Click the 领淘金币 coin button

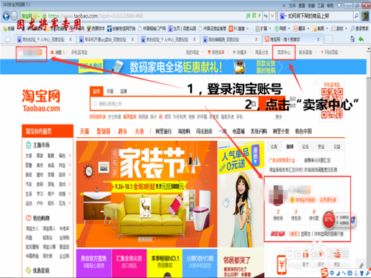303,200
